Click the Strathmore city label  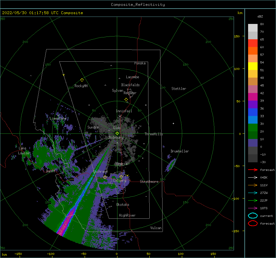[149, 182]
